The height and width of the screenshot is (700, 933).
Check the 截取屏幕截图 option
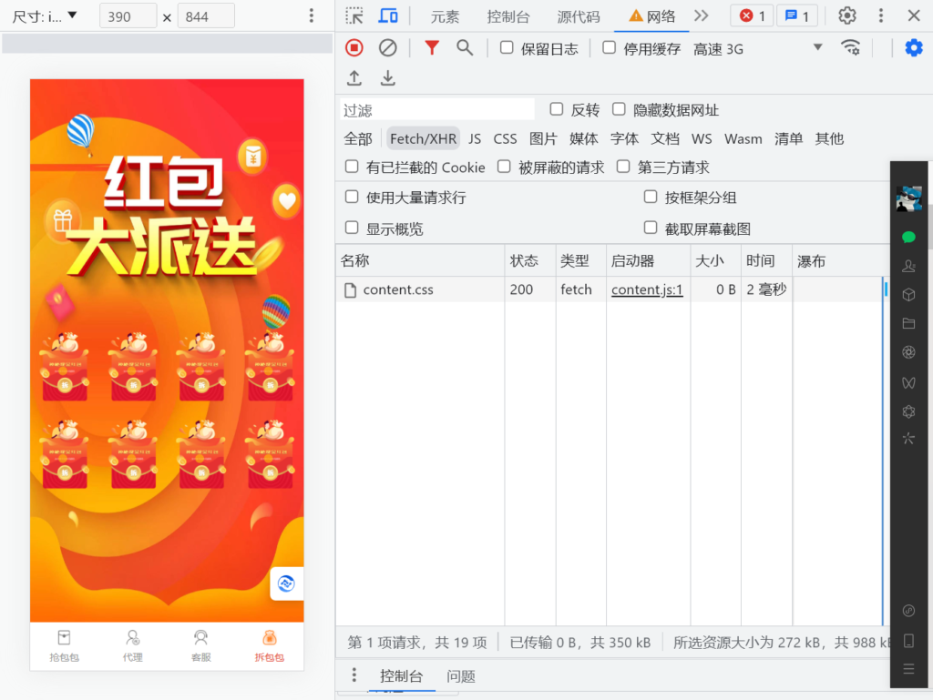[x=651, y=227]
